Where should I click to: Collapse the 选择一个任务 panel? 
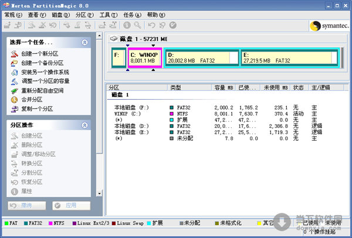[x=84, y=42]
